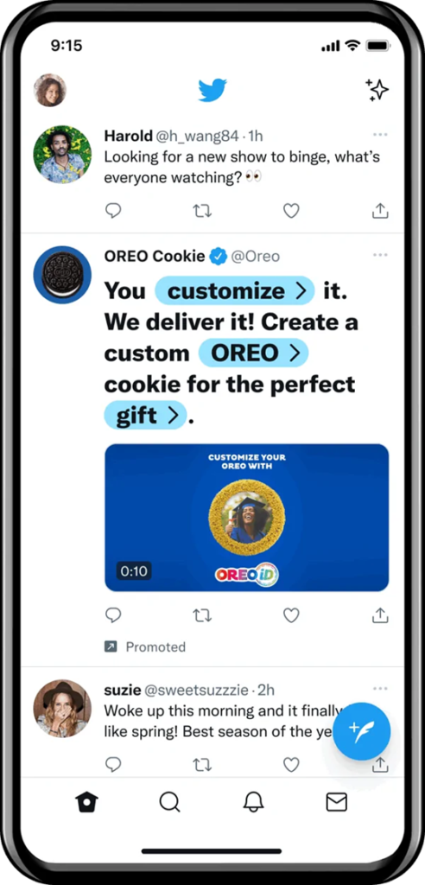
Task: Retweet Harold's tweet
Action: (x=202, y=211)
